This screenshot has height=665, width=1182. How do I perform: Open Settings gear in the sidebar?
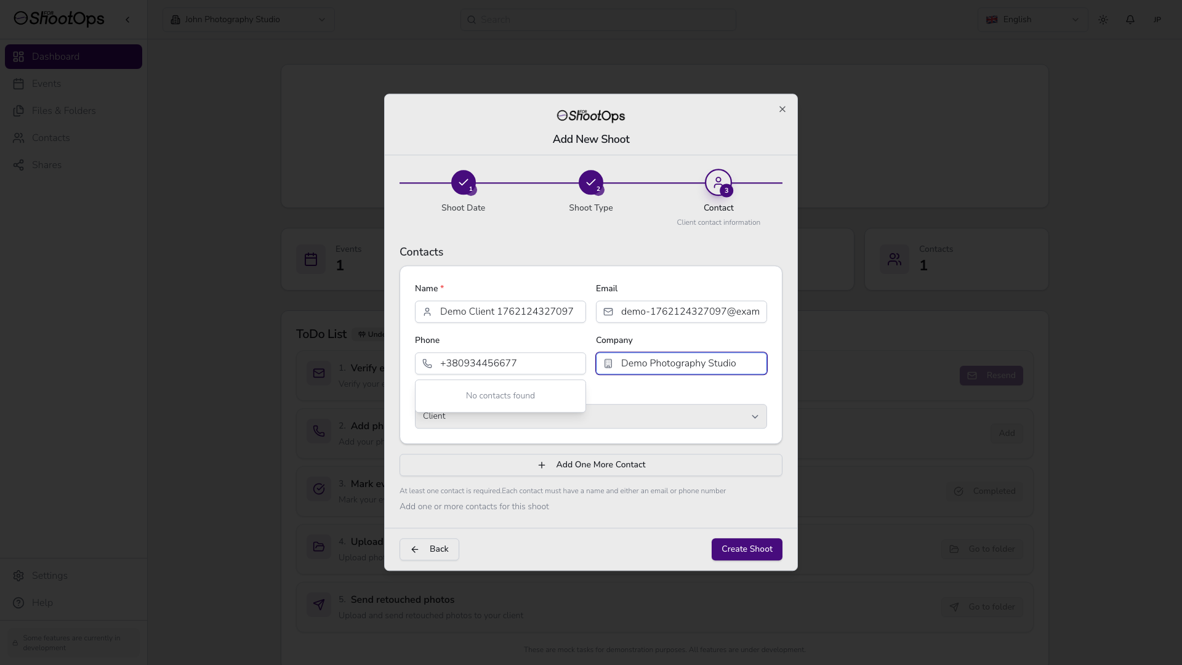49,576
